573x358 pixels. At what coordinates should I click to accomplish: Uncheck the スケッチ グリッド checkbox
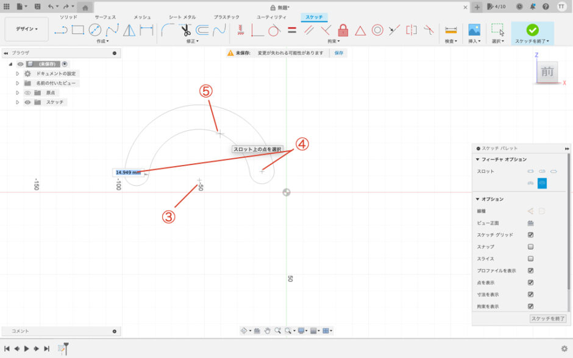pos(530,234)
